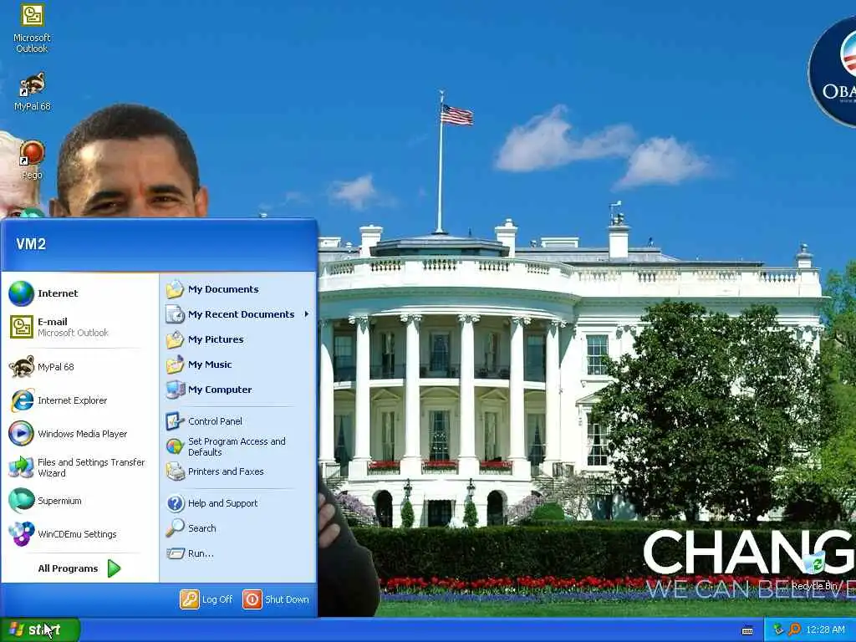Click Set Program Access and Defaults label

pyautogui.click(x=237, y=446)
